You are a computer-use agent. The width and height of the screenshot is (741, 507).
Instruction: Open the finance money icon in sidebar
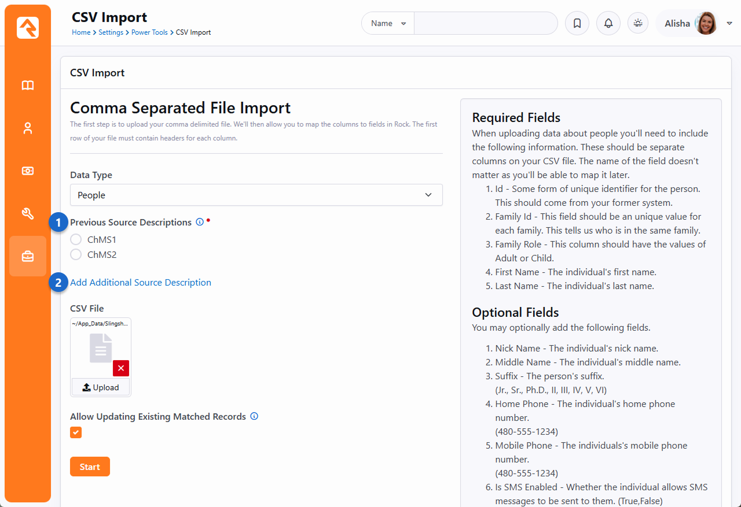click(x=28, y=171)
